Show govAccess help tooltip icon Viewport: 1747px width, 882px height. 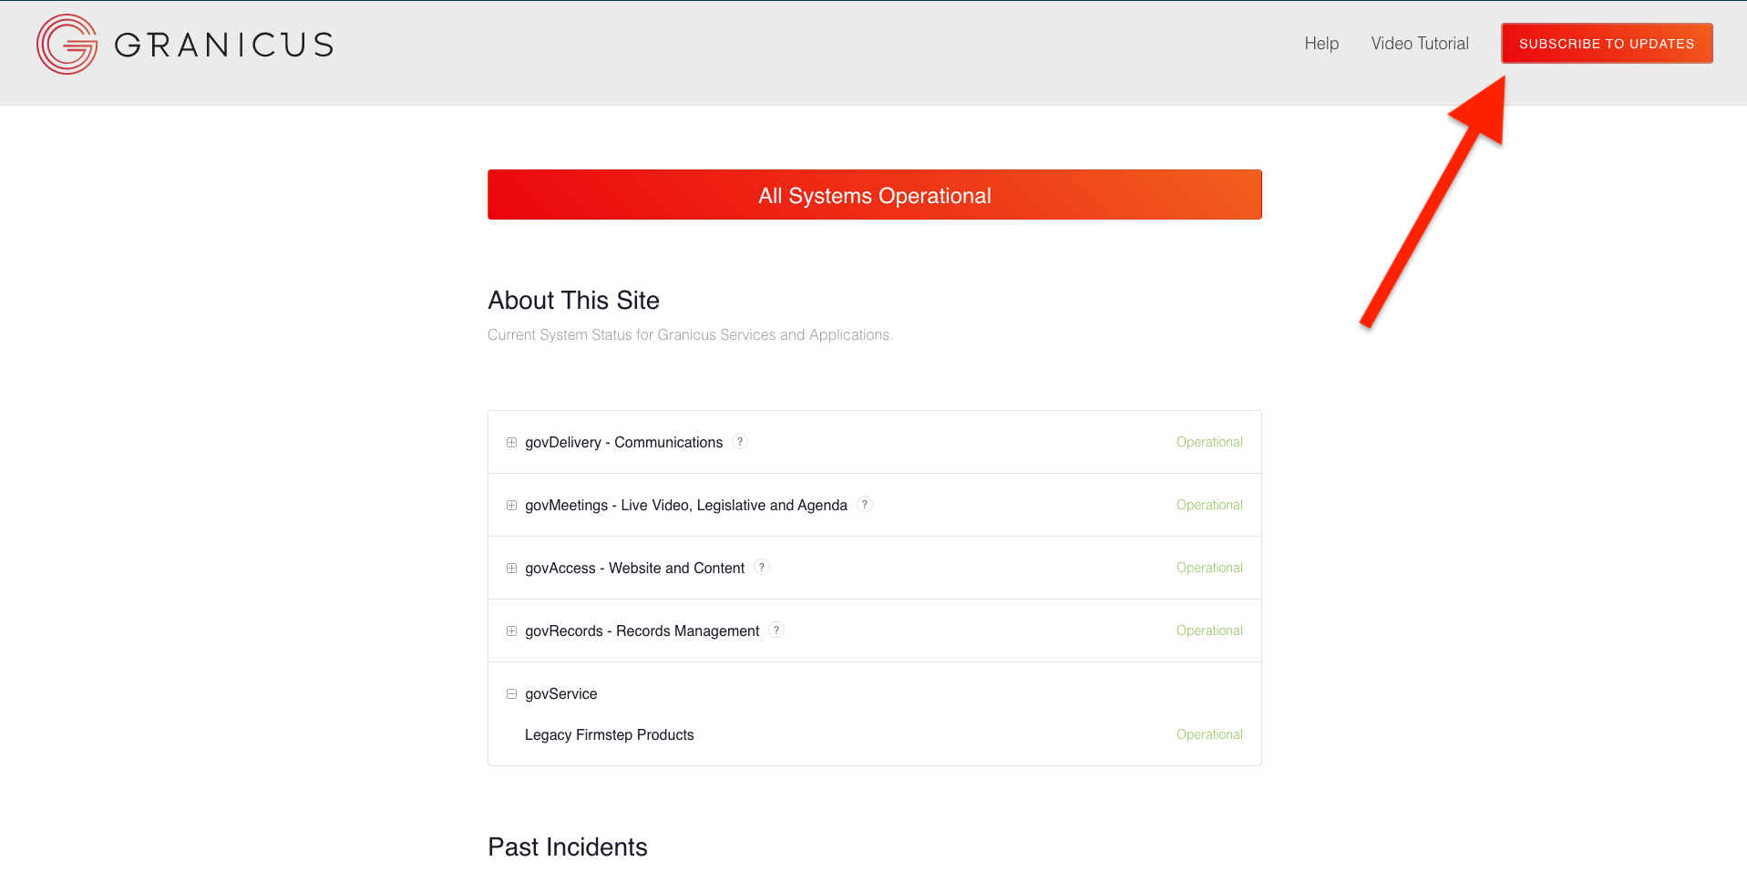click(x=762, y=567)
